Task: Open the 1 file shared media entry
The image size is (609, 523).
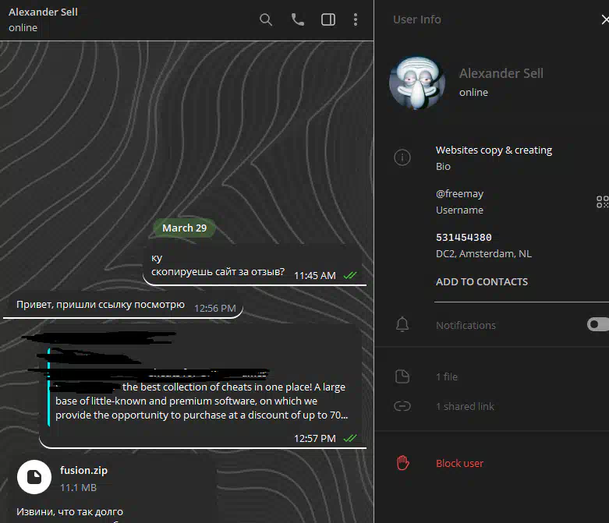Action: (x=447, y=376)
